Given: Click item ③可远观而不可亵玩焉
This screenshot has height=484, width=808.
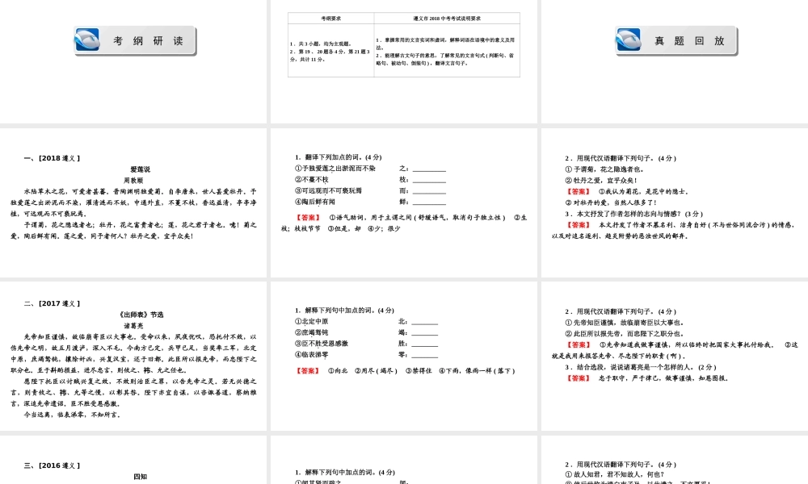Looking at the screenshot, I should click(x=328, y=191).
